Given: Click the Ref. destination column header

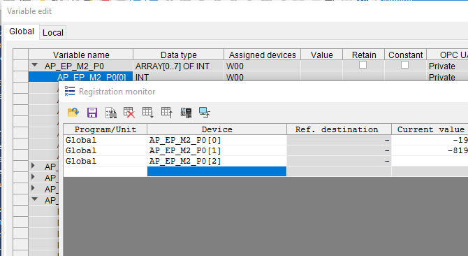Looking at the screenshot, I should [339, 129].
